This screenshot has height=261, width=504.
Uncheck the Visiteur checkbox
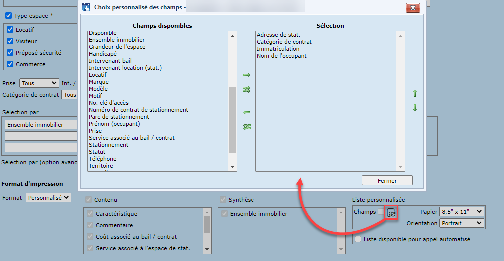(10, 41)
